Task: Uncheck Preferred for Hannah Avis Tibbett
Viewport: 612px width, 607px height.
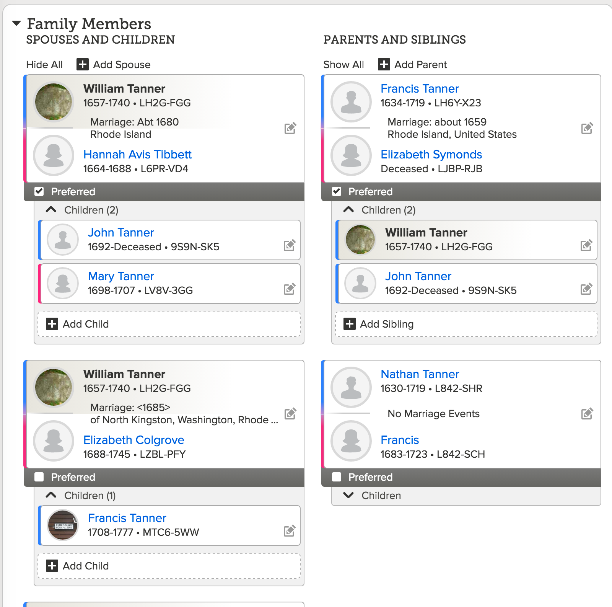Action: 39,191
